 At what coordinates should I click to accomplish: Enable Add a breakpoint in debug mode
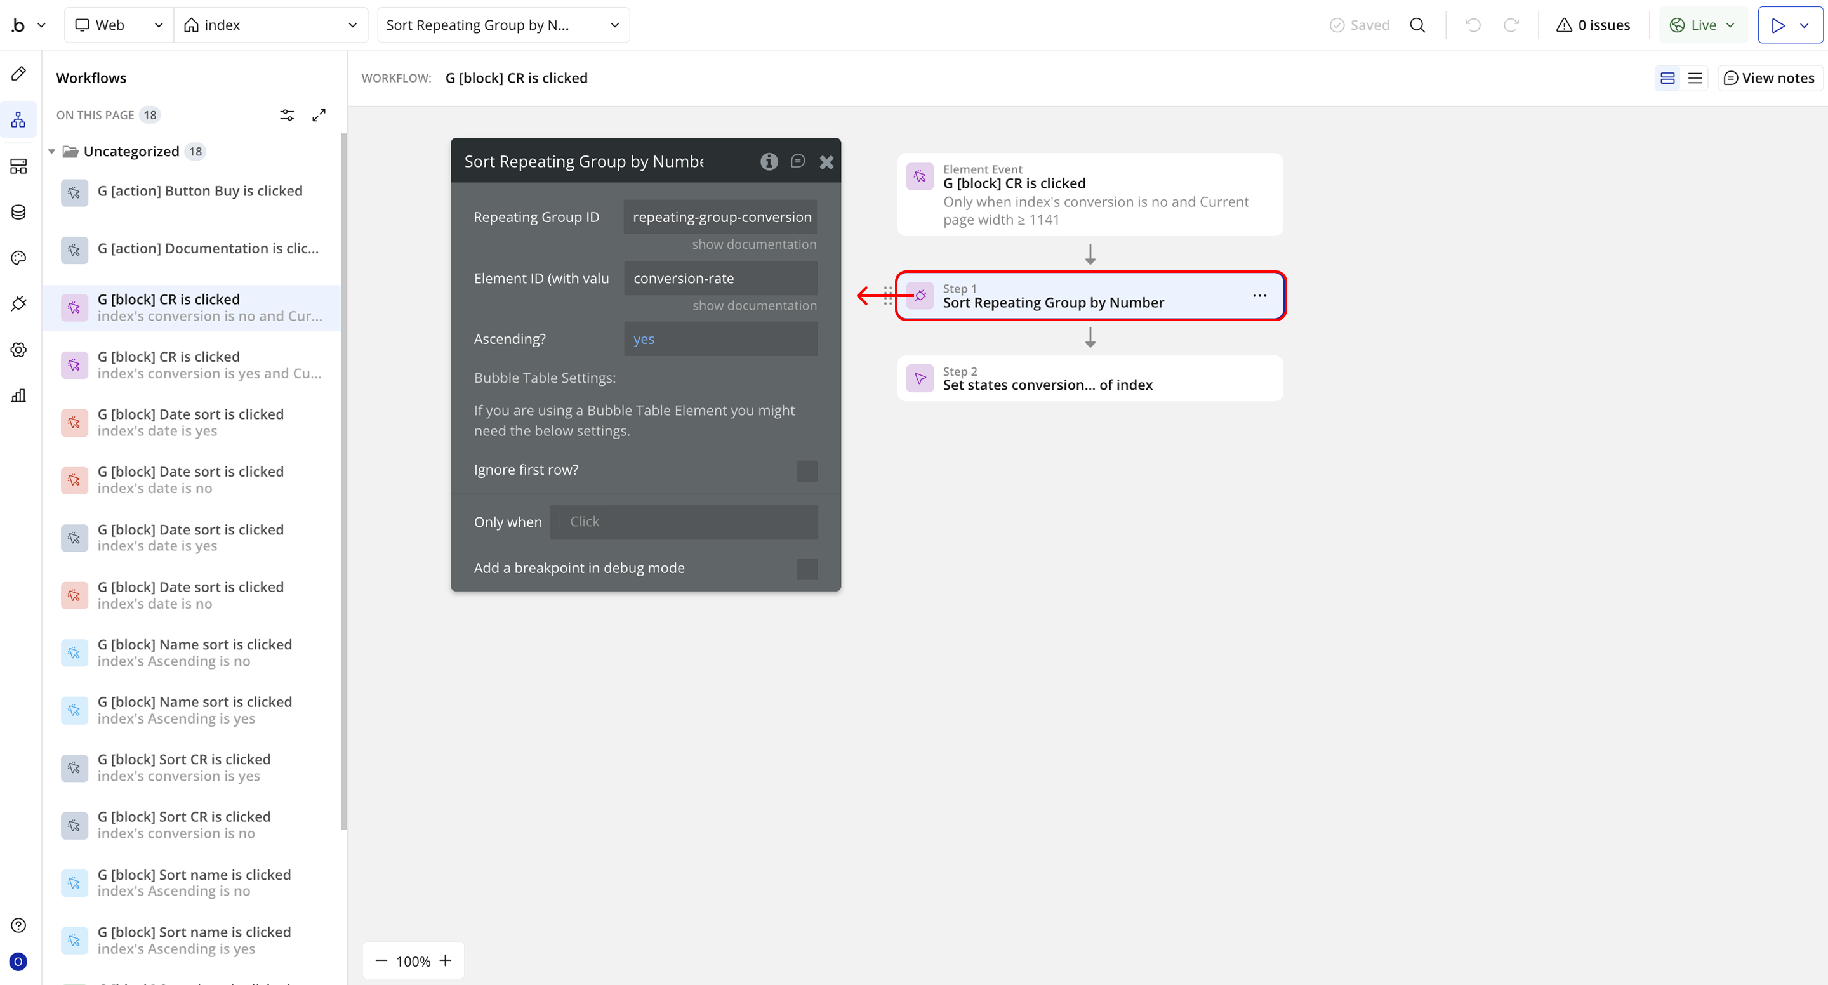[806, 569]
